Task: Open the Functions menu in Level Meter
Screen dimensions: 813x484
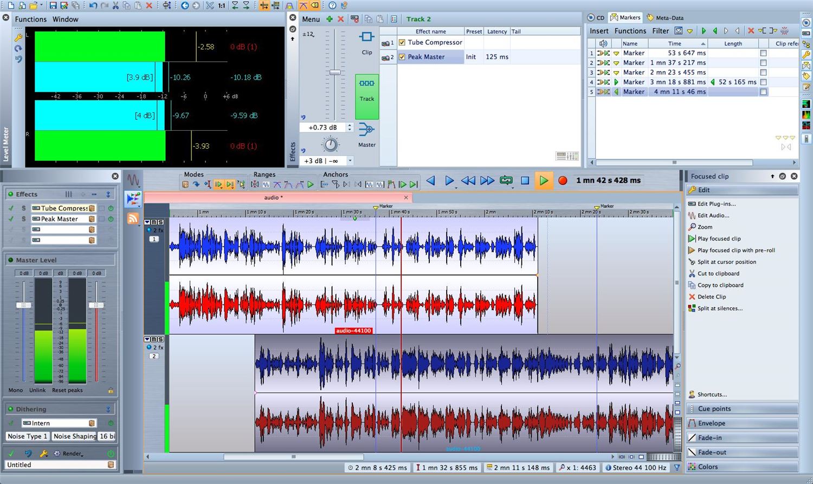Action: tap(31, 19)
